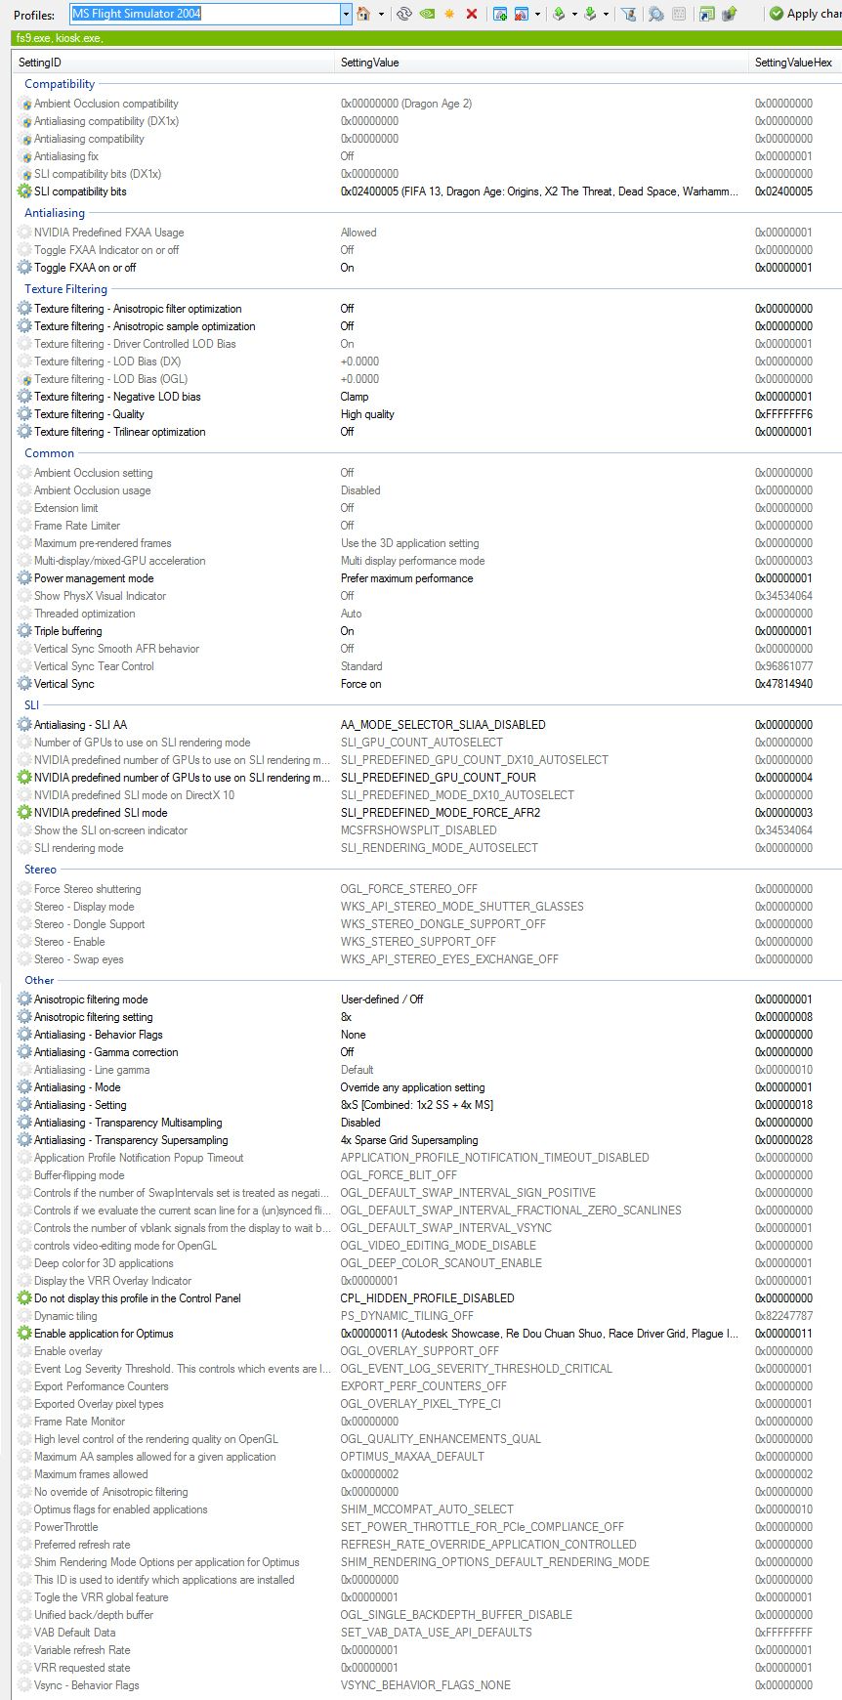
Task: Select Texture filtering - Negative LOD bias row
Action: [427, 397]
